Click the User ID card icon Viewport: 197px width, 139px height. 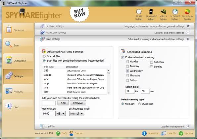tap(164, 133)
